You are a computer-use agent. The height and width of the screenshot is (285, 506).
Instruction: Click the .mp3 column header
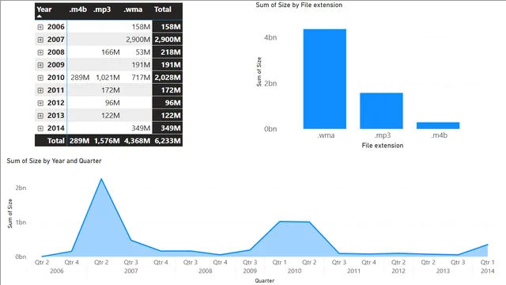pyautogui.click(x=102, y=9)
